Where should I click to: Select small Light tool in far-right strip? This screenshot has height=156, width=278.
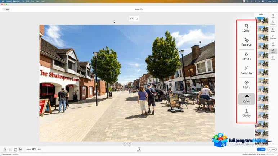pyautogui.click(x=273, y=44)
